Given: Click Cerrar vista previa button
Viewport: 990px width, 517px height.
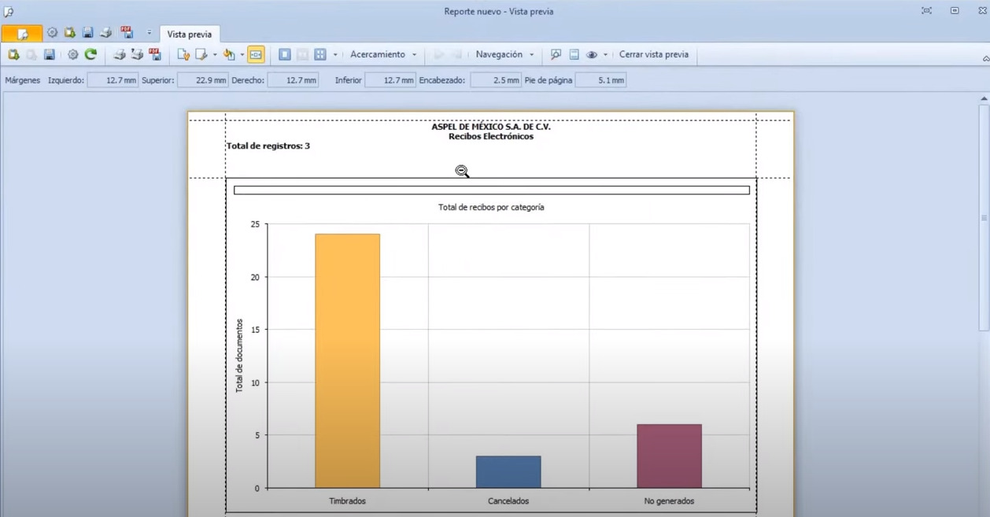Looking at the screenshot, I should pyautogui.click(x=653, y=54).
